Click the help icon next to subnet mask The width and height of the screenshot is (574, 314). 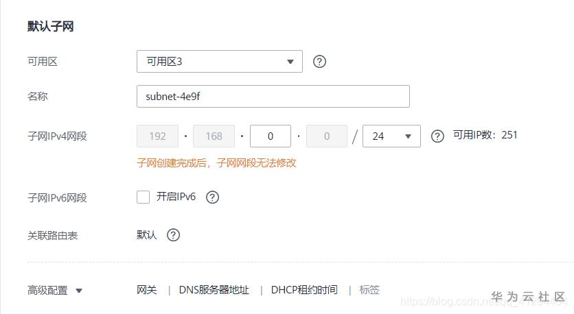pyautogui.click(x=437, y=136)
